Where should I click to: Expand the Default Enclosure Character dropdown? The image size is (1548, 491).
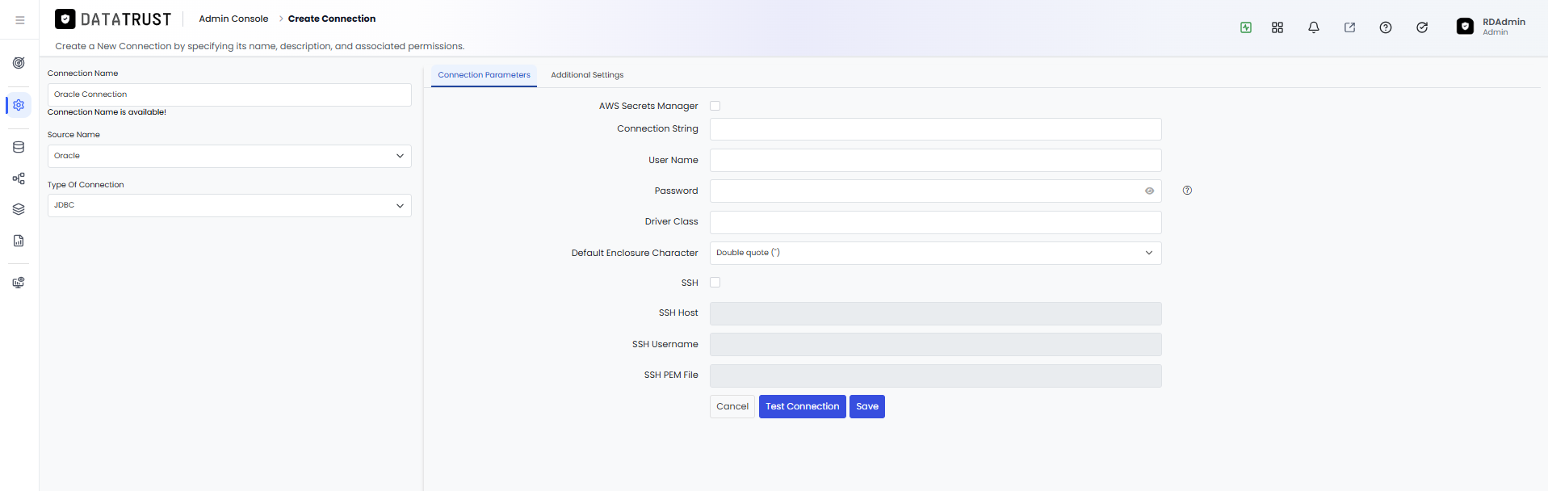point(935,253)
